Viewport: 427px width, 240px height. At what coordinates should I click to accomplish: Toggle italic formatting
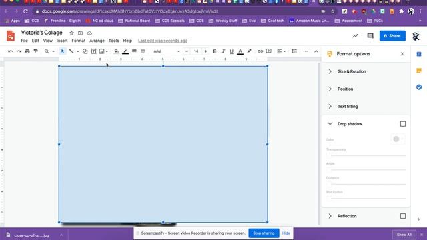[223, 51]
